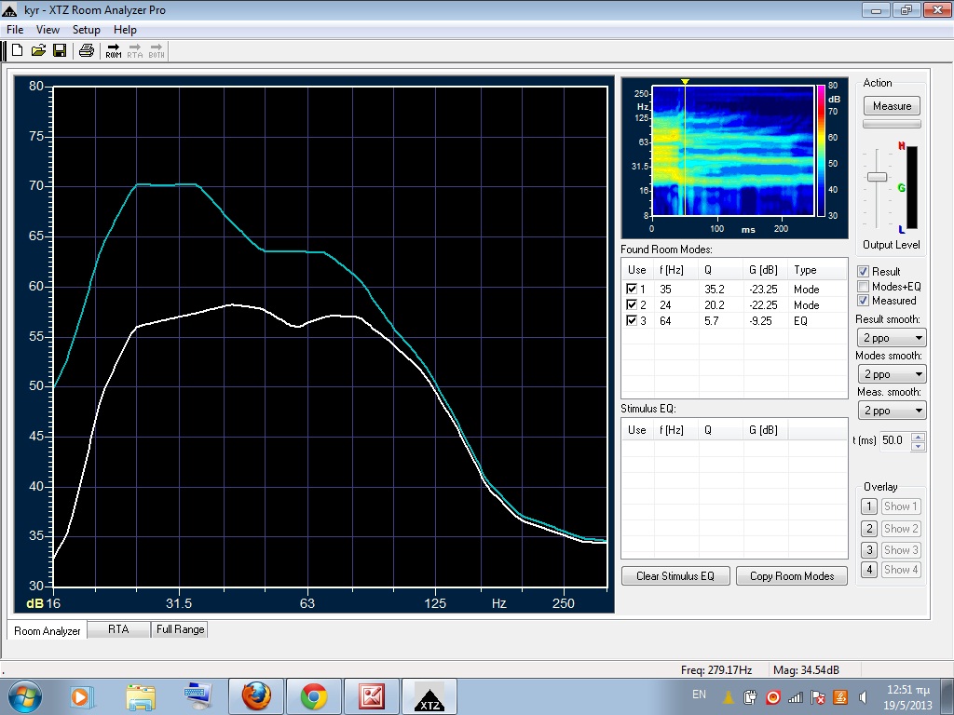Image resolution: width=954 pixels, height=715 pixels.
Task: Save measurement using the floppy disk icon
Action: click(59, 50)
